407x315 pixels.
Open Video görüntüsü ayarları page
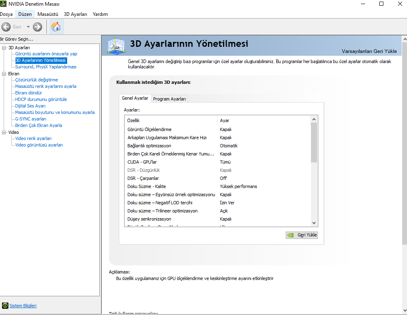click(x=39, y=145)
